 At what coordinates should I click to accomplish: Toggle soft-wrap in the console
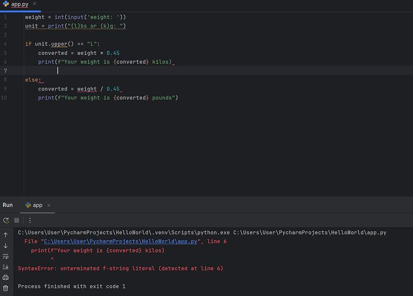point(5,256)
